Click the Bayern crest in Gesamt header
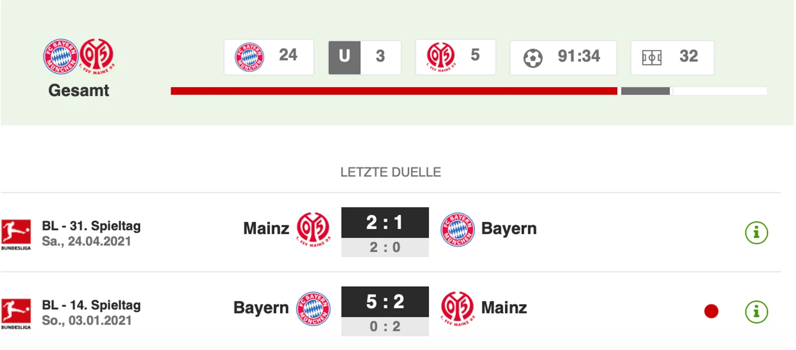The height and width of the screenshot is (350, 796). coord(61,57)
